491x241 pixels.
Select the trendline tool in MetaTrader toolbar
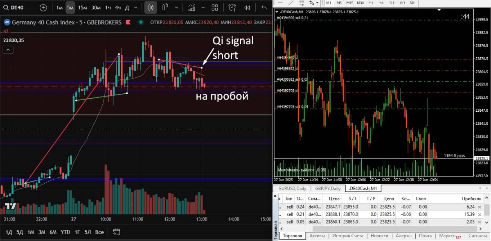[x=291, y=3]
